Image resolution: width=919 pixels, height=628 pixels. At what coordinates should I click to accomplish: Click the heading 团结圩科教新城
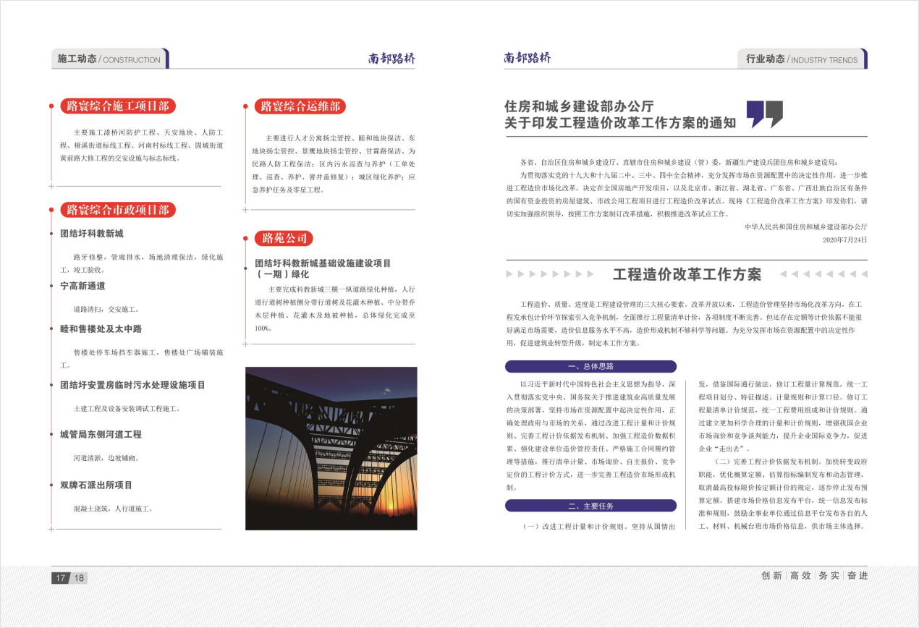92,234
